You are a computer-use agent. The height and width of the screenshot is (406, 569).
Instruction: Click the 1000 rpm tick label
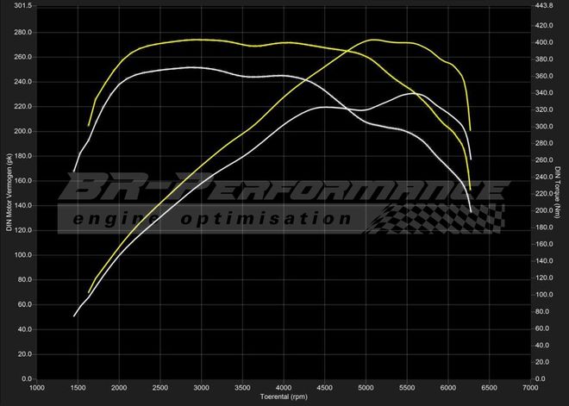tap(37, 388)
